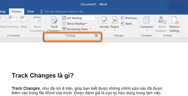The image size is (188, 96).
Task: Click the Previous comment icon
Action: coord(13,20)
